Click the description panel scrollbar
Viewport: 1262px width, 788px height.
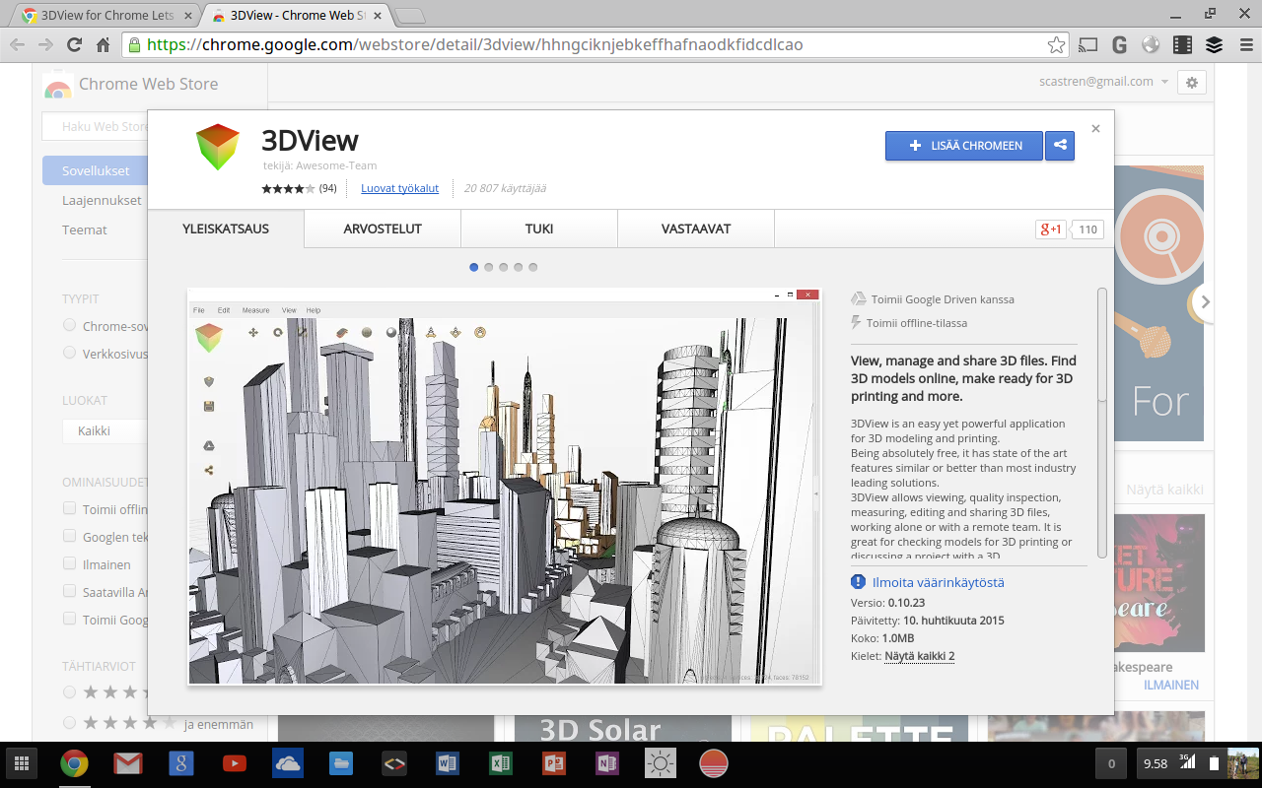[1102, 345]
